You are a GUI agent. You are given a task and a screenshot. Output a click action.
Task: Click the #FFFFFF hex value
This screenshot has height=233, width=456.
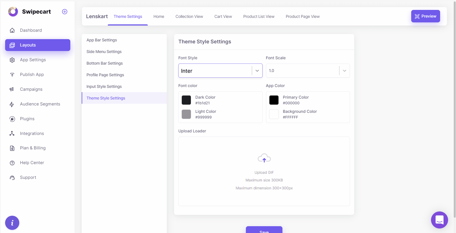(x=290, y=117)
